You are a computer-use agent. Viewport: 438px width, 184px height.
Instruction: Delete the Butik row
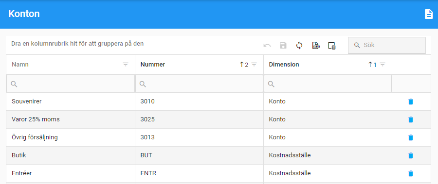click(410, 155)
